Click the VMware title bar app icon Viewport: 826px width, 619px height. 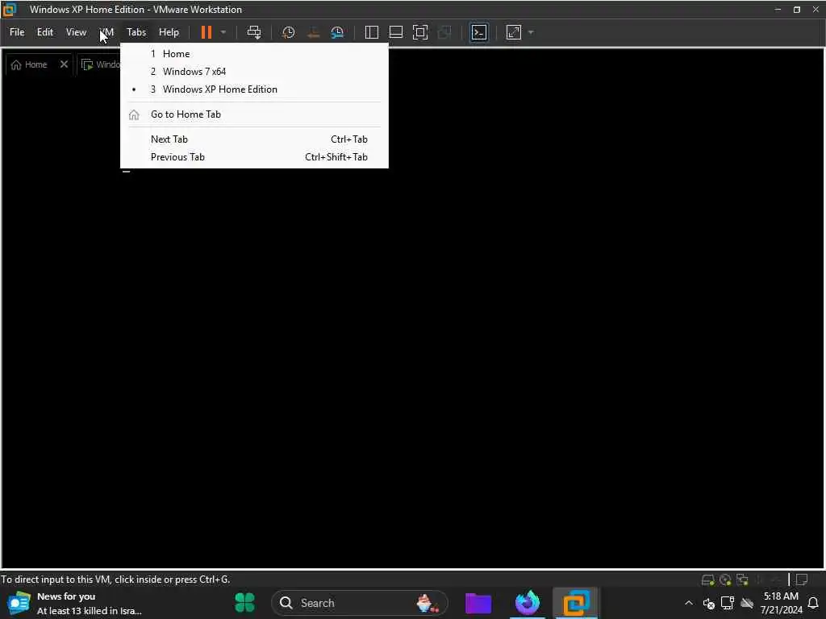pos(10,9)
